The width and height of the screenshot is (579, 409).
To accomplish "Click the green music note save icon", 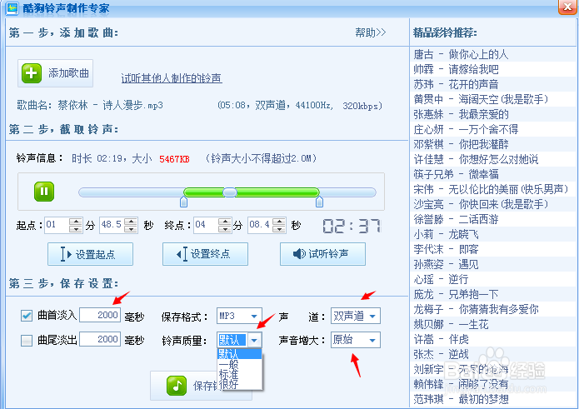I will pos(177,386).
